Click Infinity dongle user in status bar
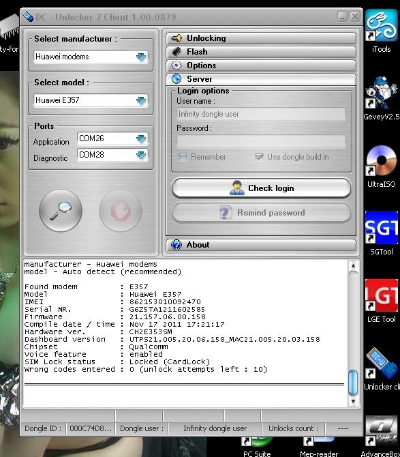This screenshot has height=457, width=400. pyautogui.click(x=215, y=428)
